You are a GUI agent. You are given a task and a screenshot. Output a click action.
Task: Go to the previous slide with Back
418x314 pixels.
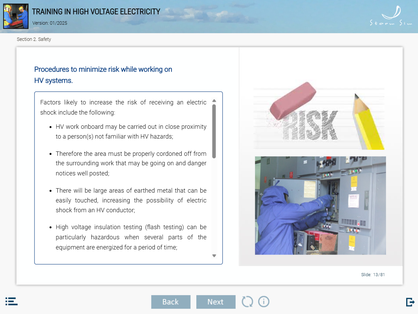171,302
